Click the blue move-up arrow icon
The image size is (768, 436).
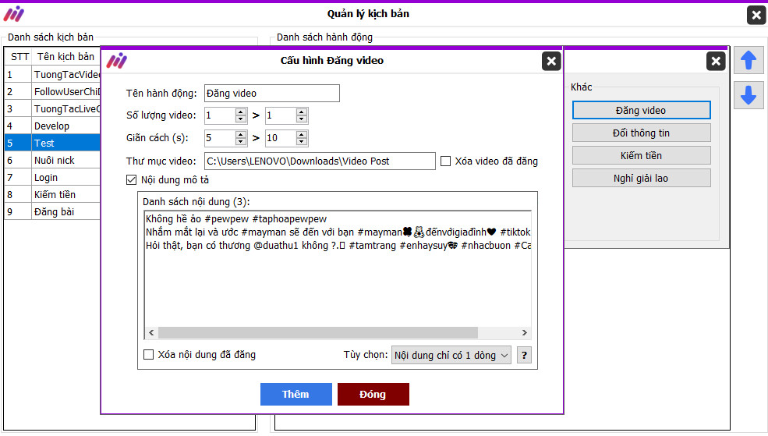pyautogui.click(x=748, y=60)
